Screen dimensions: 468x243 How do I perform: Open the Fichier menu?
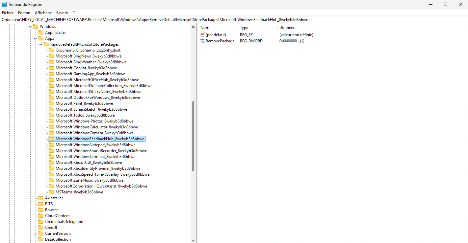[x=8, y=13]
